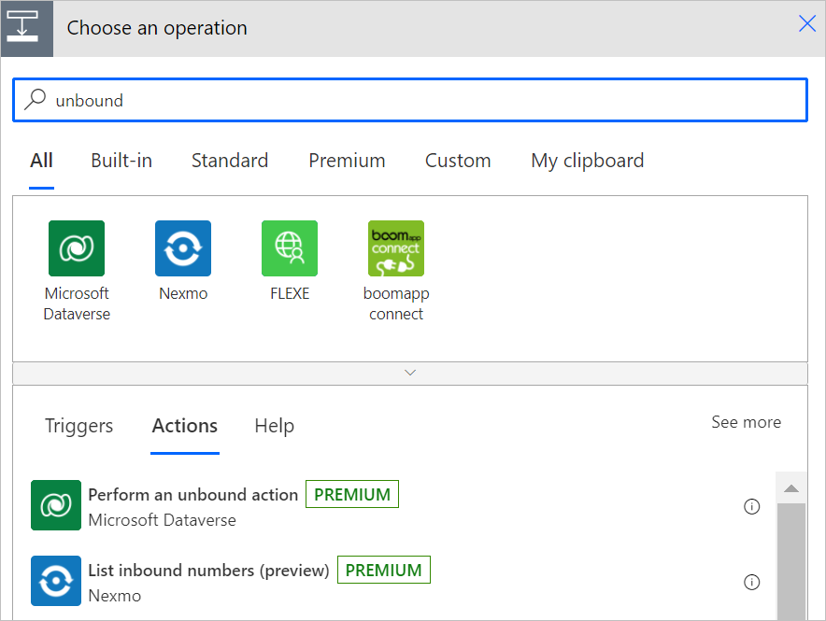Expand the connectors list with the chevron
826x621 pixels.
(x=410, y=373)
